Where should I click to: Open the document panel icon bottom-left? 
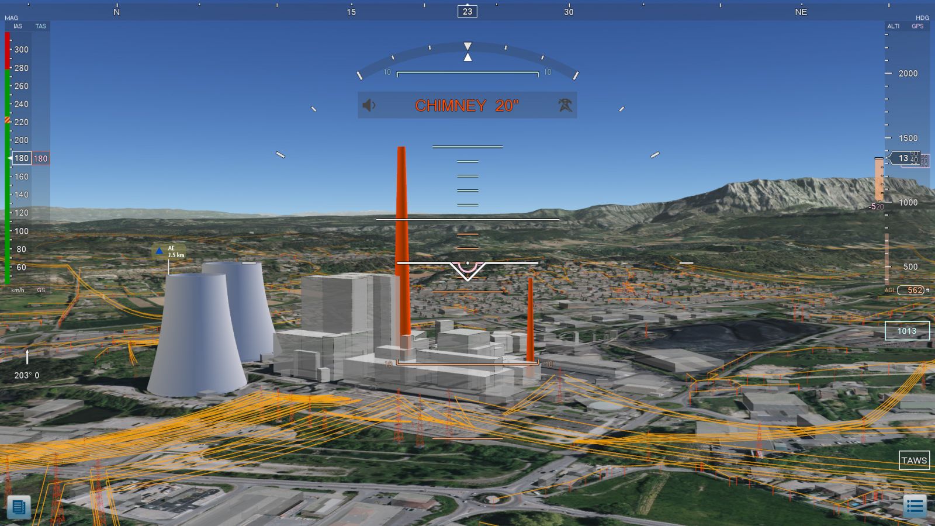tap(19, 507)
